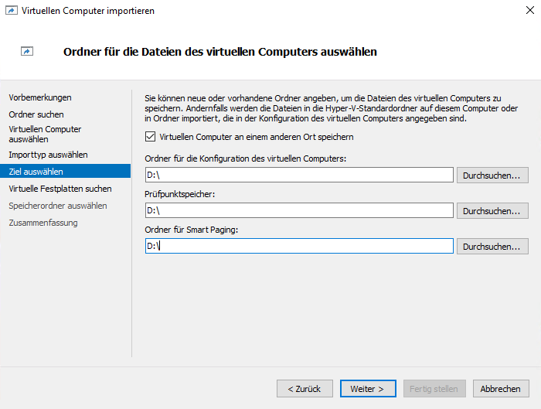Focus the Prüfpunktspeicher path field
This screenshot has width=541, height=409.
pyautogui.click(x=298, y=210)
